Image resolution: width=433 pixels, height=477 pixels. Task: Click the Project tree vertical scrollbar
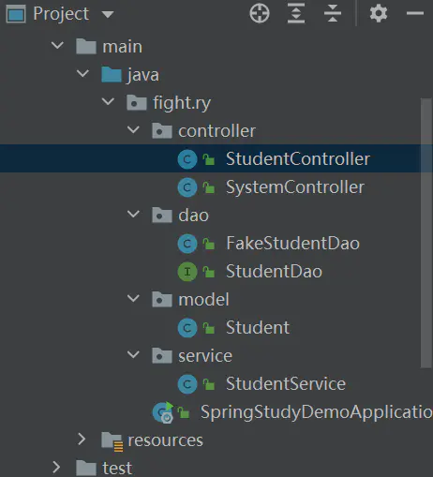(x=426, y=233)
